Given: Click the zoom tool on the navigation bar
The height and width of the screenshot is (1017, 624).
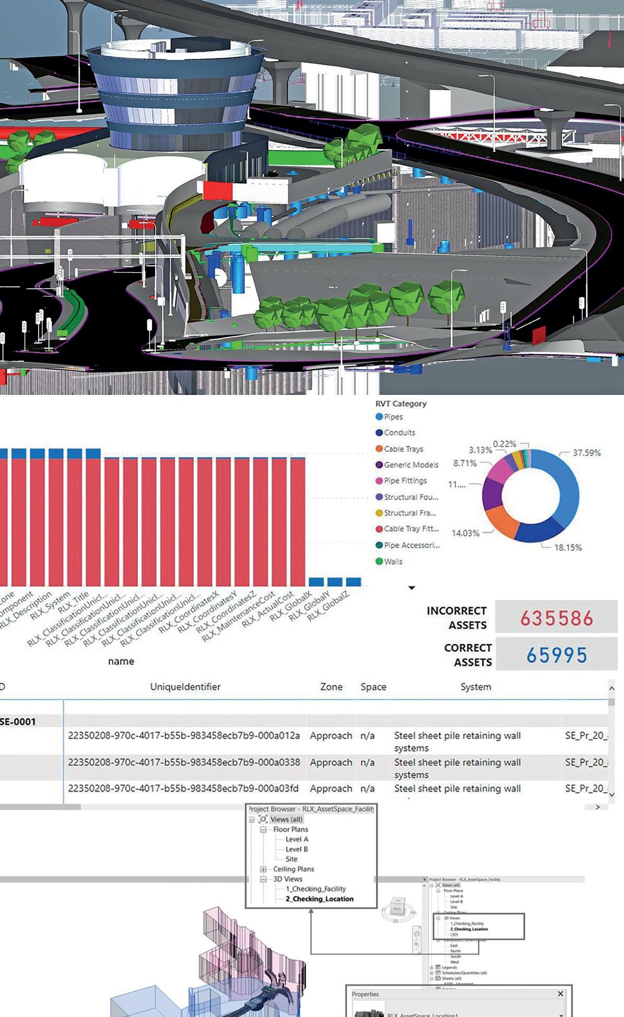Looking at the screenshot, I should click(x=417, y=944).
